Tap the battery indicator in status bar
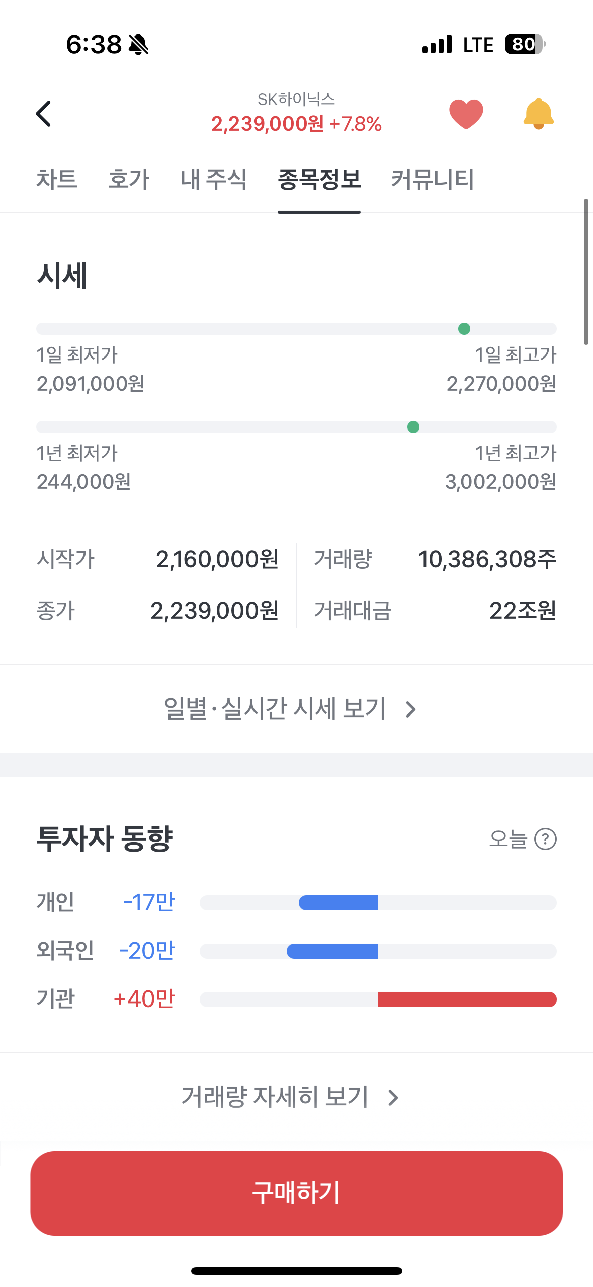The image size is (593, 1287). (x=525, y=44)
